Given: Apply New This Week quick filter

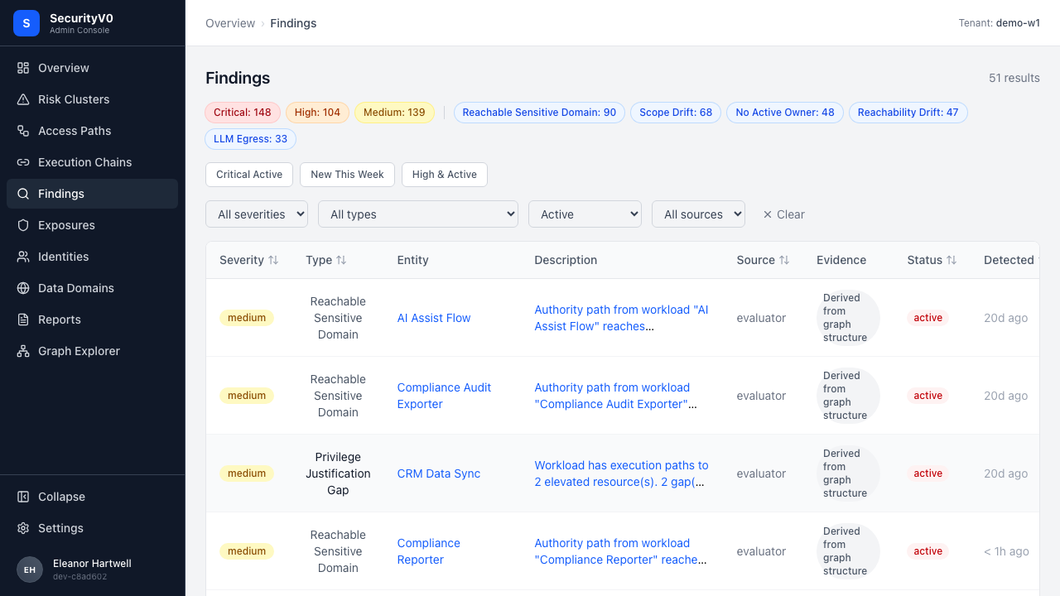Looking at the screenshot, I should click(347, 175).
